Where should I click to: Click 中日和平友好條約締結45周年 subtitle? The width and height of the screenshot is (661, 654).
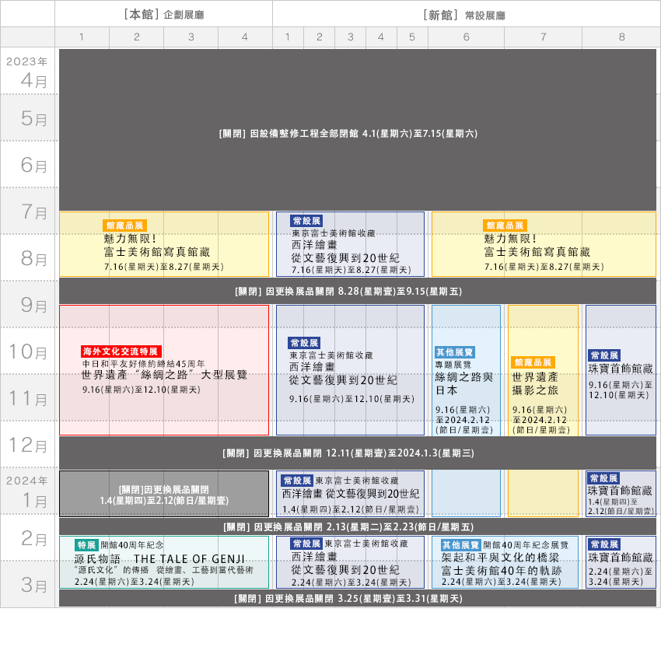pos(143,363)
